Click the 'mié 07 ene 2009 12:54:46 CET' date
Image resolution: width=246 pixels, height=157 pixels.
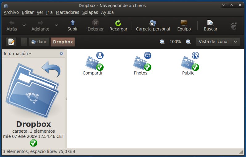34,136
